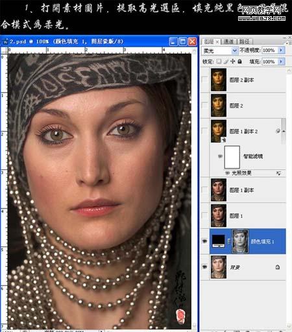Show the 图层 1 副本 layer visibility box
Image resolution: width=292 pixels, height=332 pixels.
click(x=204, y=190)
